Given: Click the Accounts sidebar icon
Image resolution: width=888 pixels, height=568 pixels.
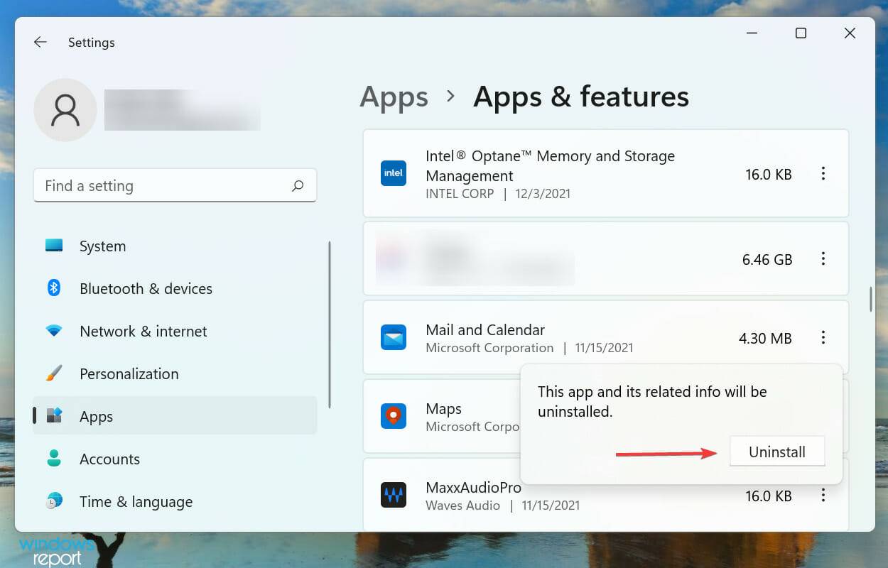Looking at the screenshot, I should 53,459.
